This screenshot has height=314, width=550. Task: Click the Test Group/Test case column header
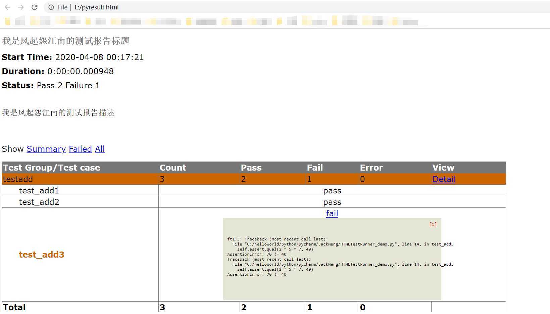(51, 168)
